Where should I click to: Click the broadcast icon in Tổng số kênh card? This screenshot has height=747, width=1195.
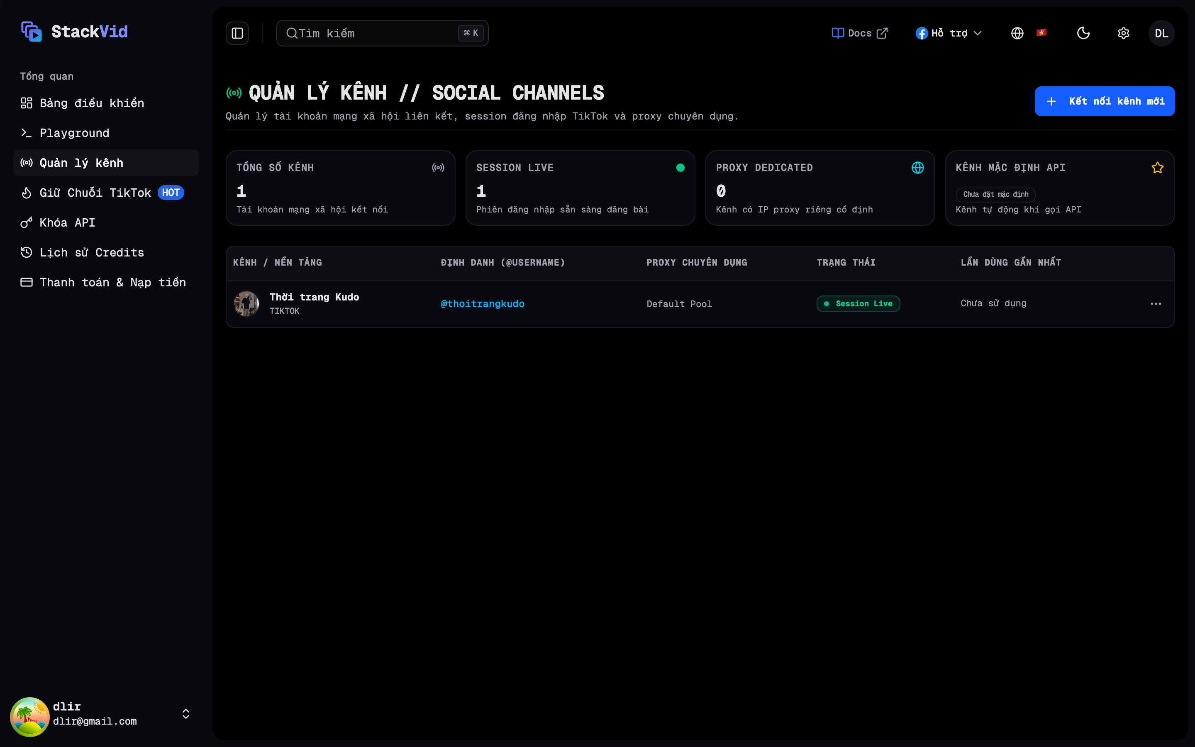438,168
